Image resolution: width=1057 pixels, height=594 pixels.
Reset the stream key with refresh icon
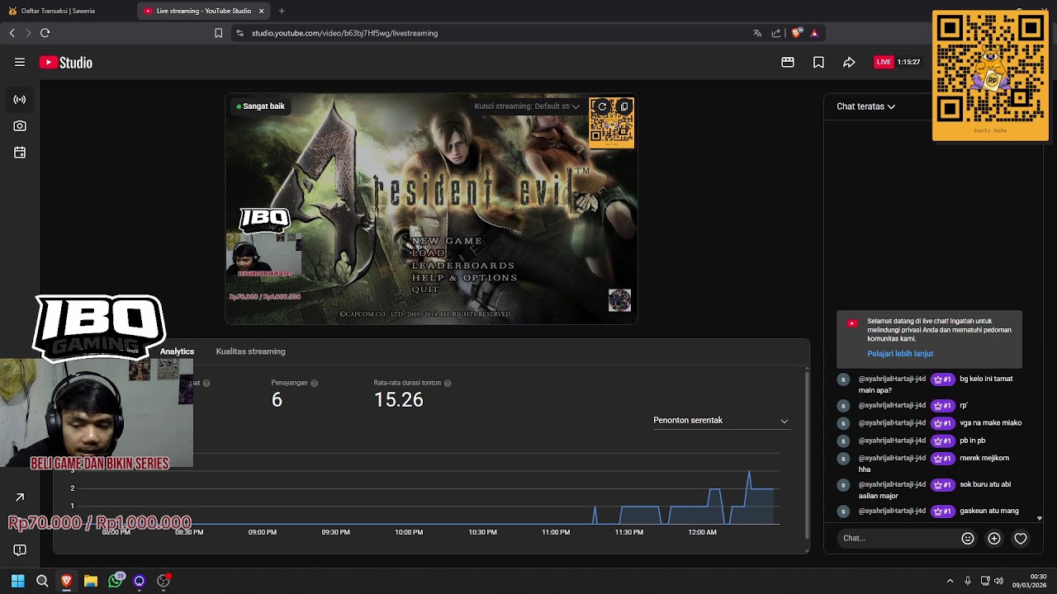(x=602, y=106)
